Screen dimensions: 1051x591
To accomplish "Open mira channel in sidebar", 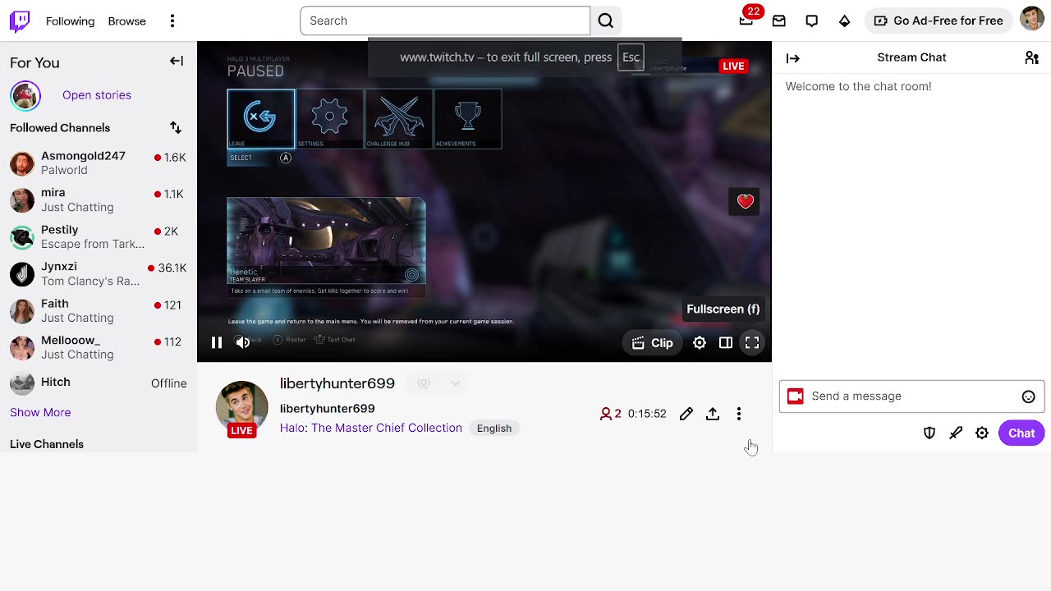I will click(x=99, y=199).
